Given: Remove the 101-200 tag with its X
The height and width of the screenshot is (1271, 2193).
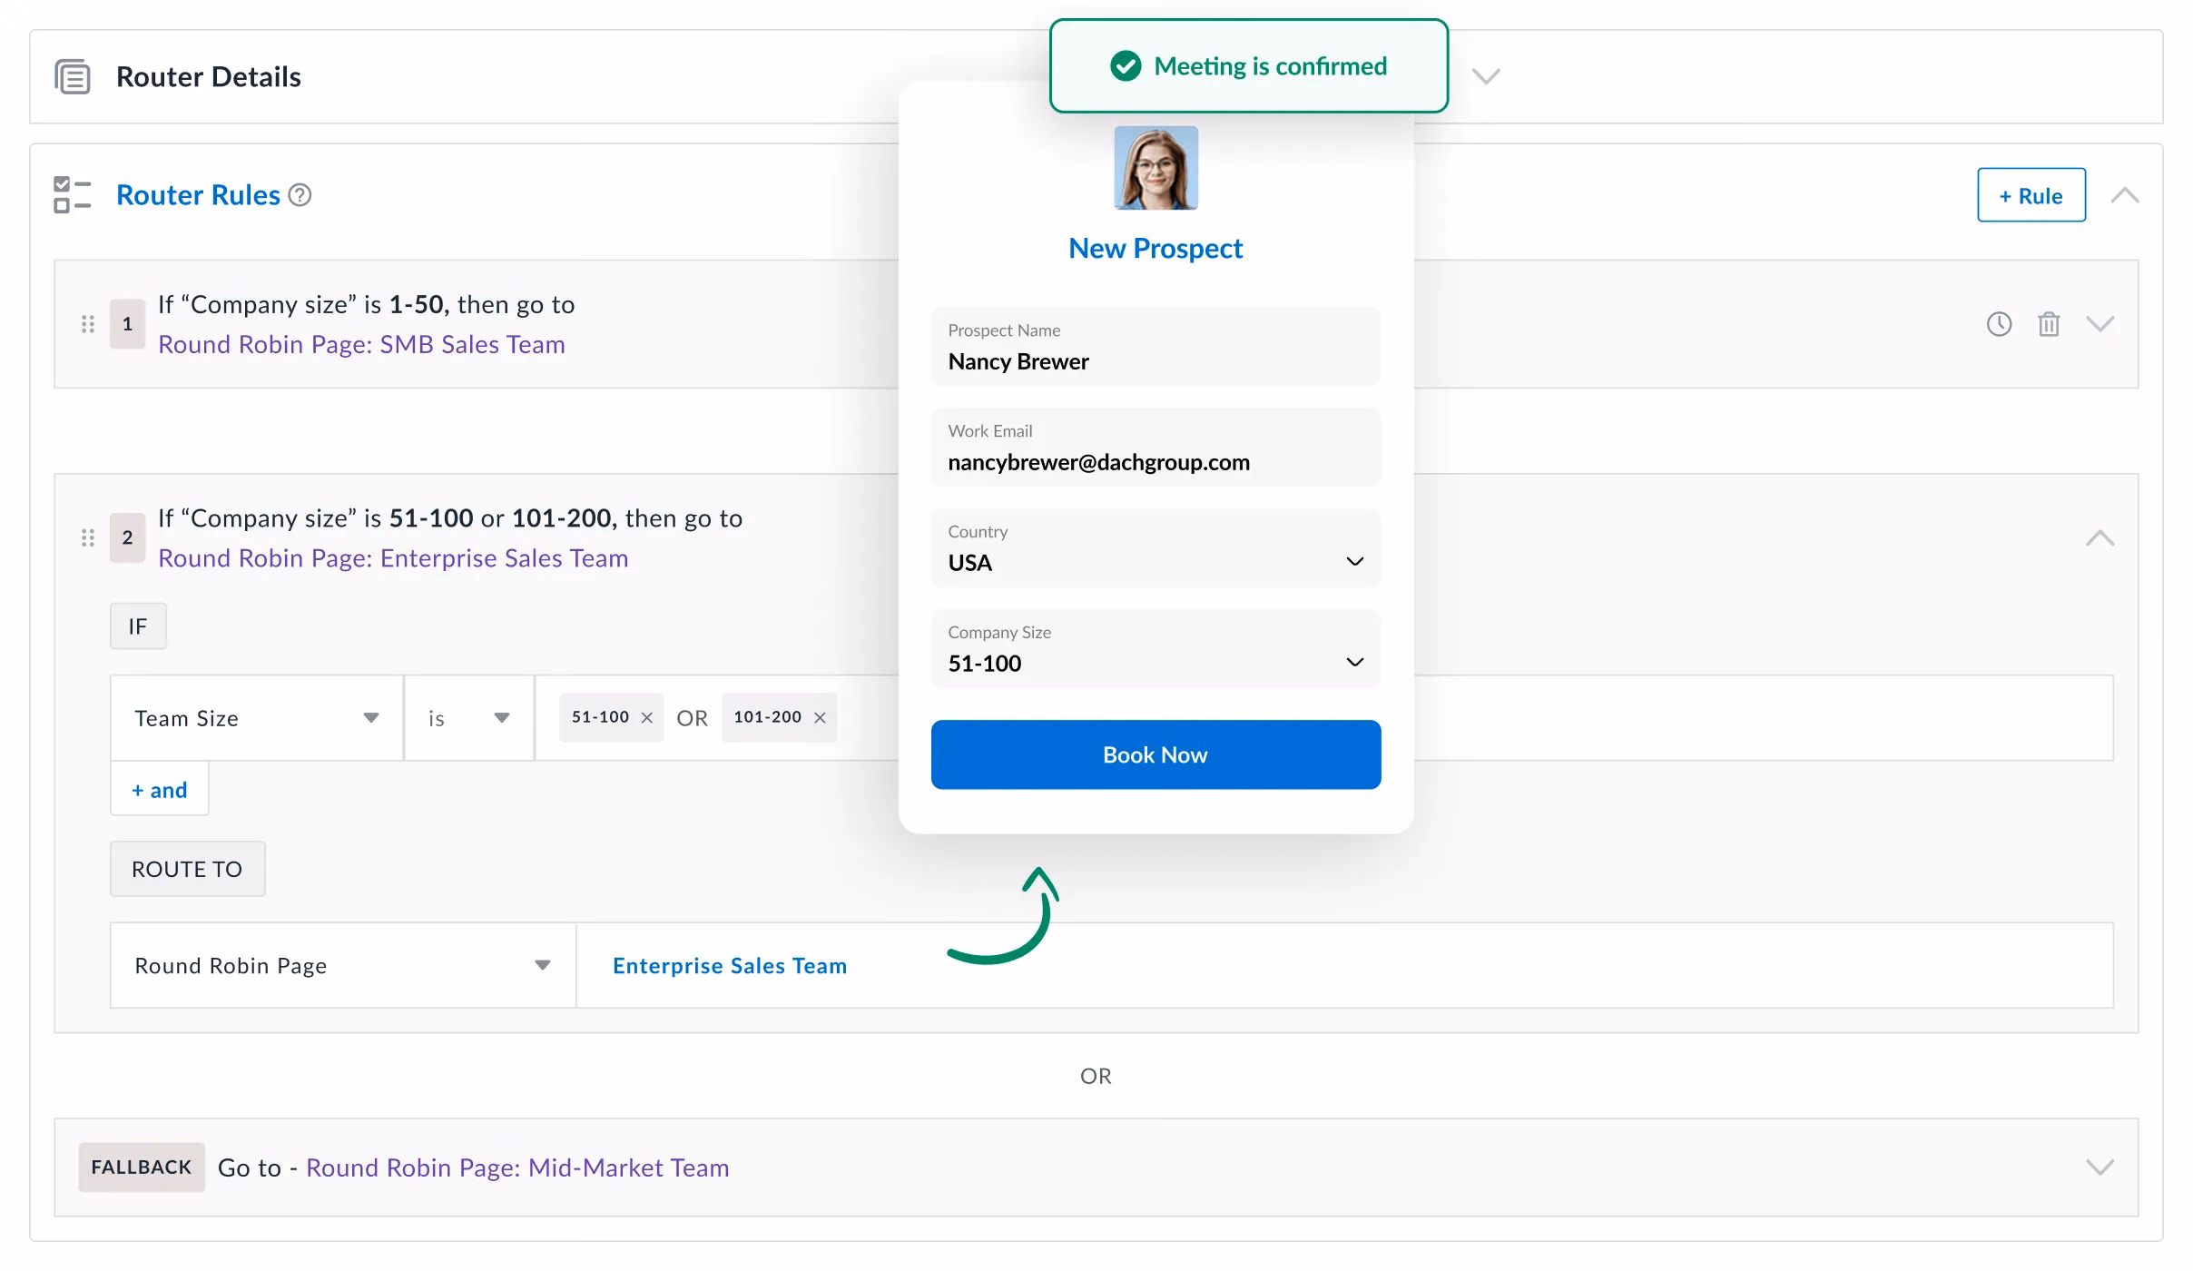Looking at the screenshot, I should tap(820, 718).
